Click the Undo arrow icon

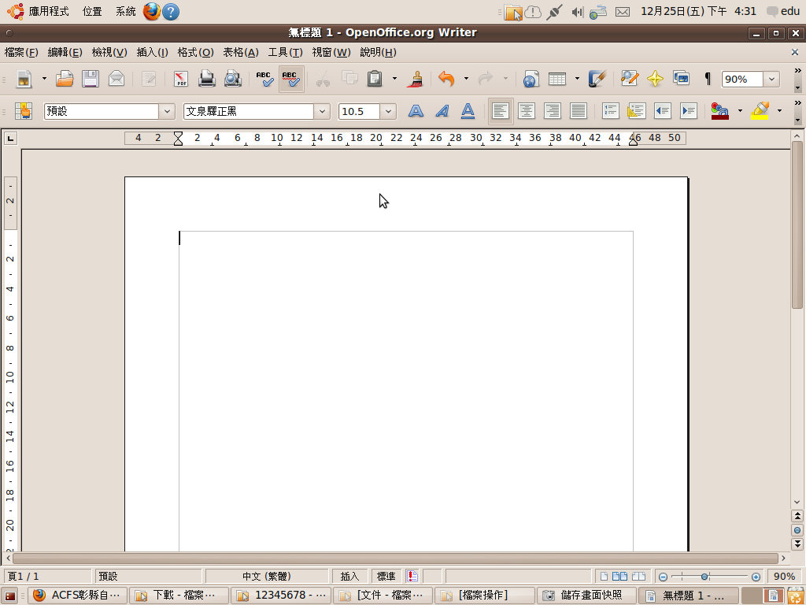(x=446, y=79)
